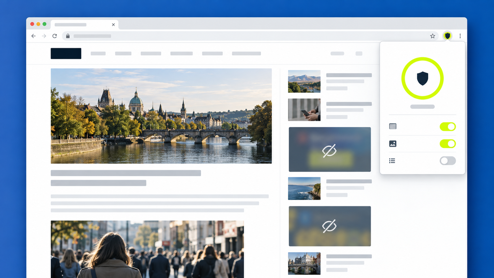Open the ocean coastline sidebar thumbnail
The width and height of the screenshot is (494, 278).
tap(304, 188)
